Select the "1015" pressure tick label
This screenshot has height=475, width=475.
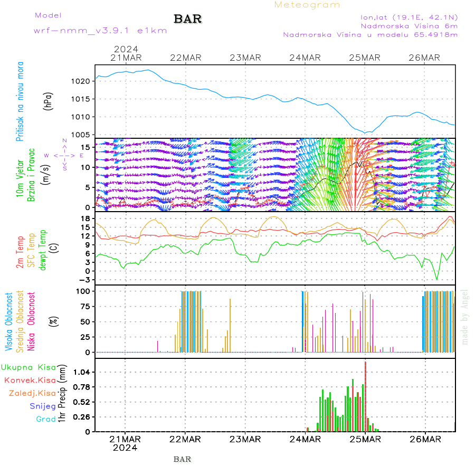[81, 99]
